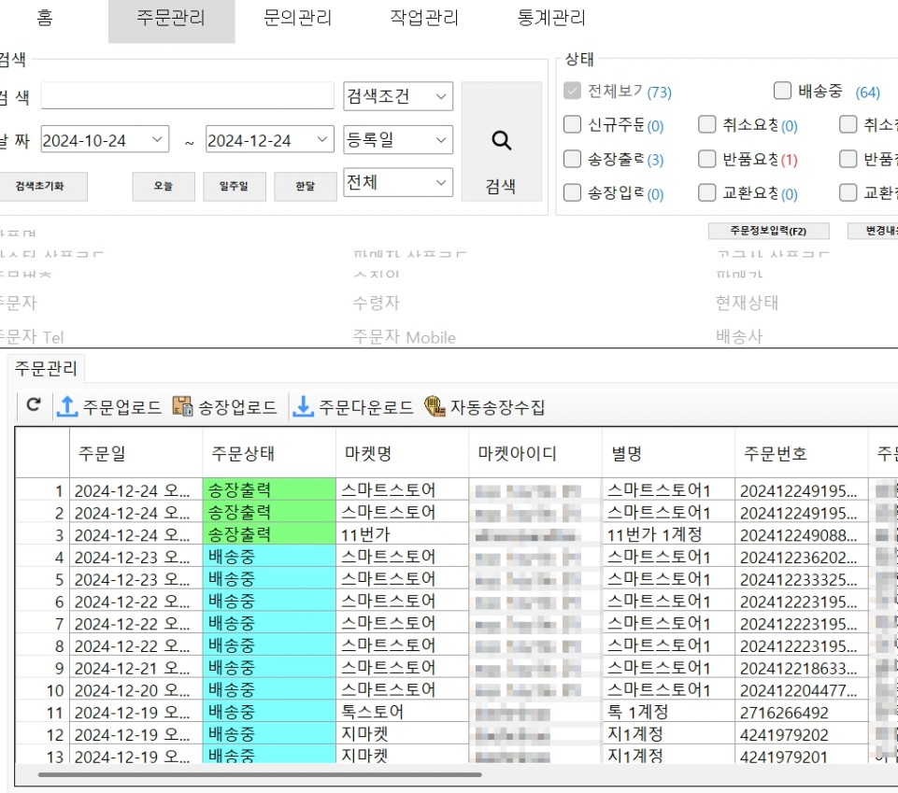Click the 송장업로드 invoice upload icon
The width and height of the screenshot is (898, 793).
pyautogui.click(x=182, y=406)
